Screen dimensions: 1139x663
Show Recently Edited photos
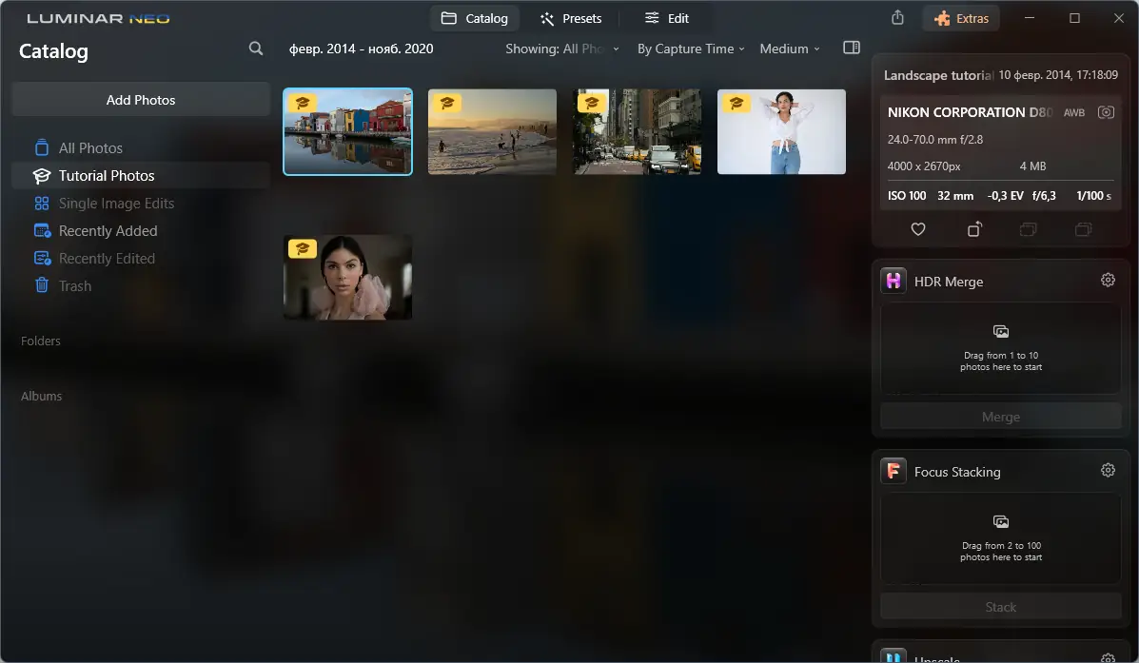click(x=140, y=259)
